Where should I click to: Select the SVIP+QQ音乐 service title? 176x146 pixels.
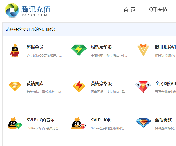coord(41,120)
